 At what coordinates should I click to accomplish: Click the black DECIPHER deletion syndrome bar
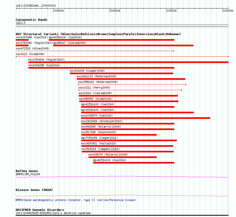tap(122, 215)
